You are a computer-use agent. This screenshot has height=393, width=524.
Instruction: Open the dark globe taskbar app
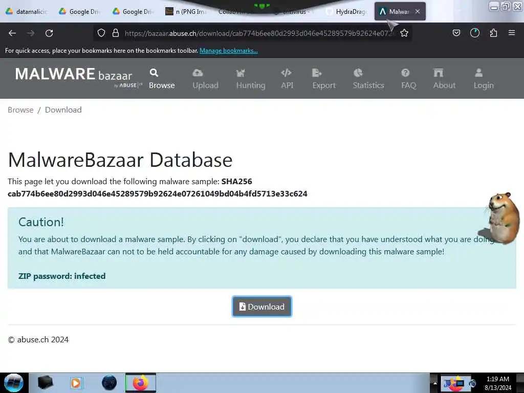point(109,383)
